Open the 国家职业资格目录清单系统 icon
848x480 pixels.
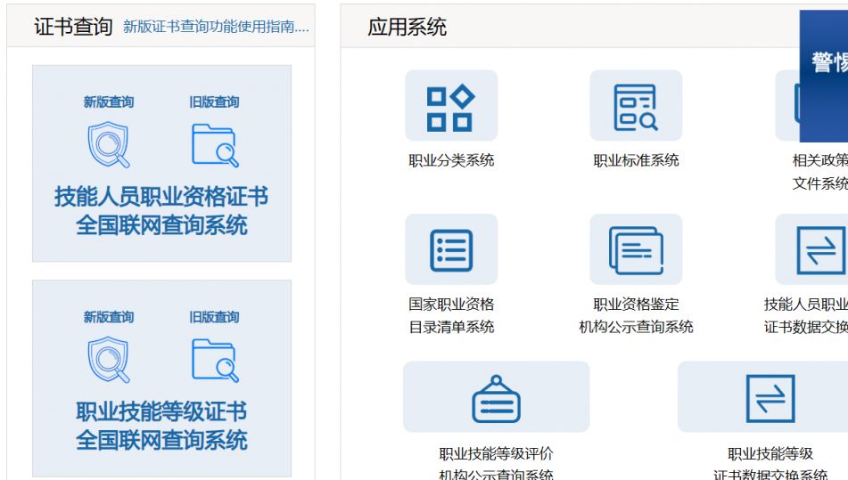pyautogui.click(x=451, y=249)
